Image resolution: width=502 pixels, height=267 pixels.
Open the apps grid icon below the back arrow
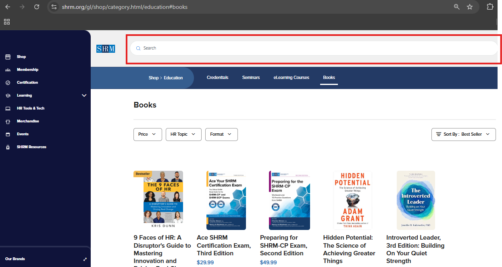pyautogui.click(x=7, y=22)
